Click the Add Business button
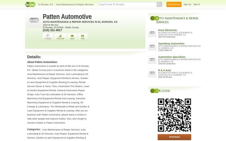 tap(174, 5)
